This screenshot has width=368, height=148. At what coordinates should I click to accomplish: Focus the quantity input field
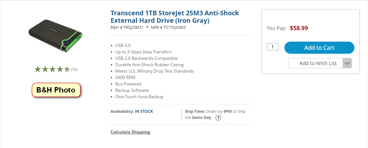273,47
